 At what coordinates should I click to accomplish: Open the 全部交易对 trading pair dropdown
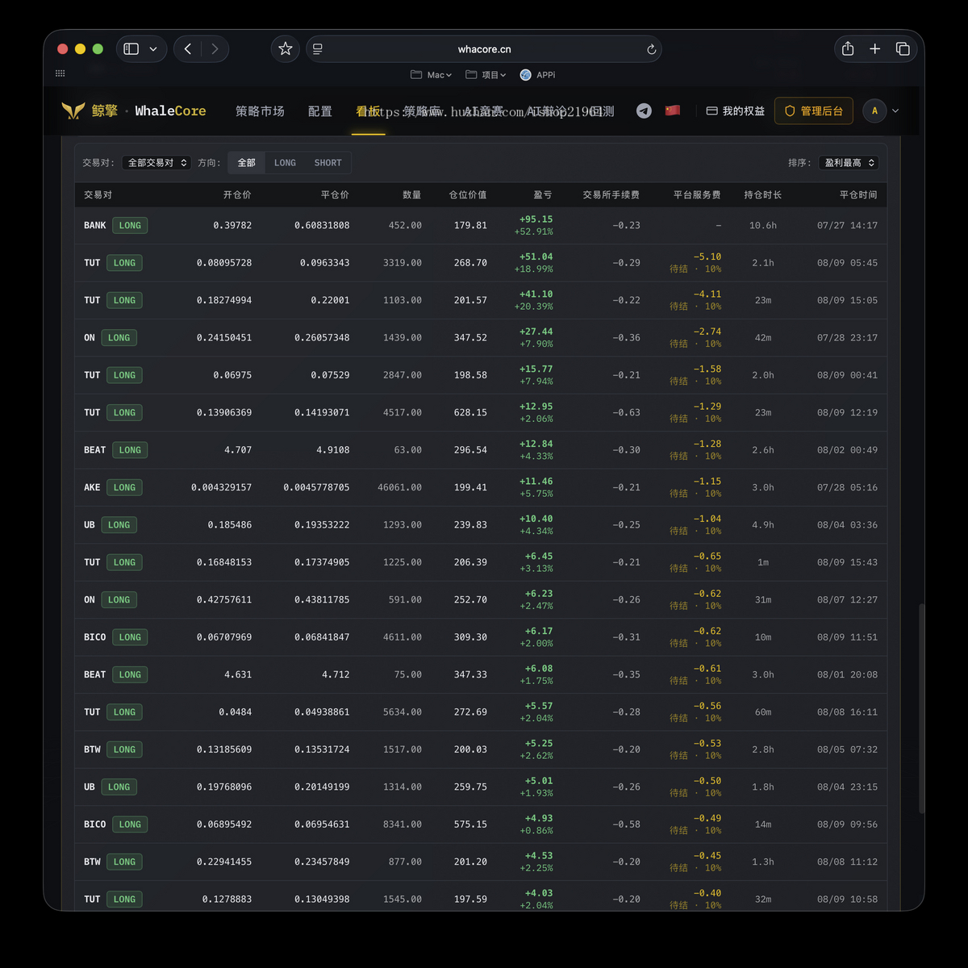pos(157,163)
